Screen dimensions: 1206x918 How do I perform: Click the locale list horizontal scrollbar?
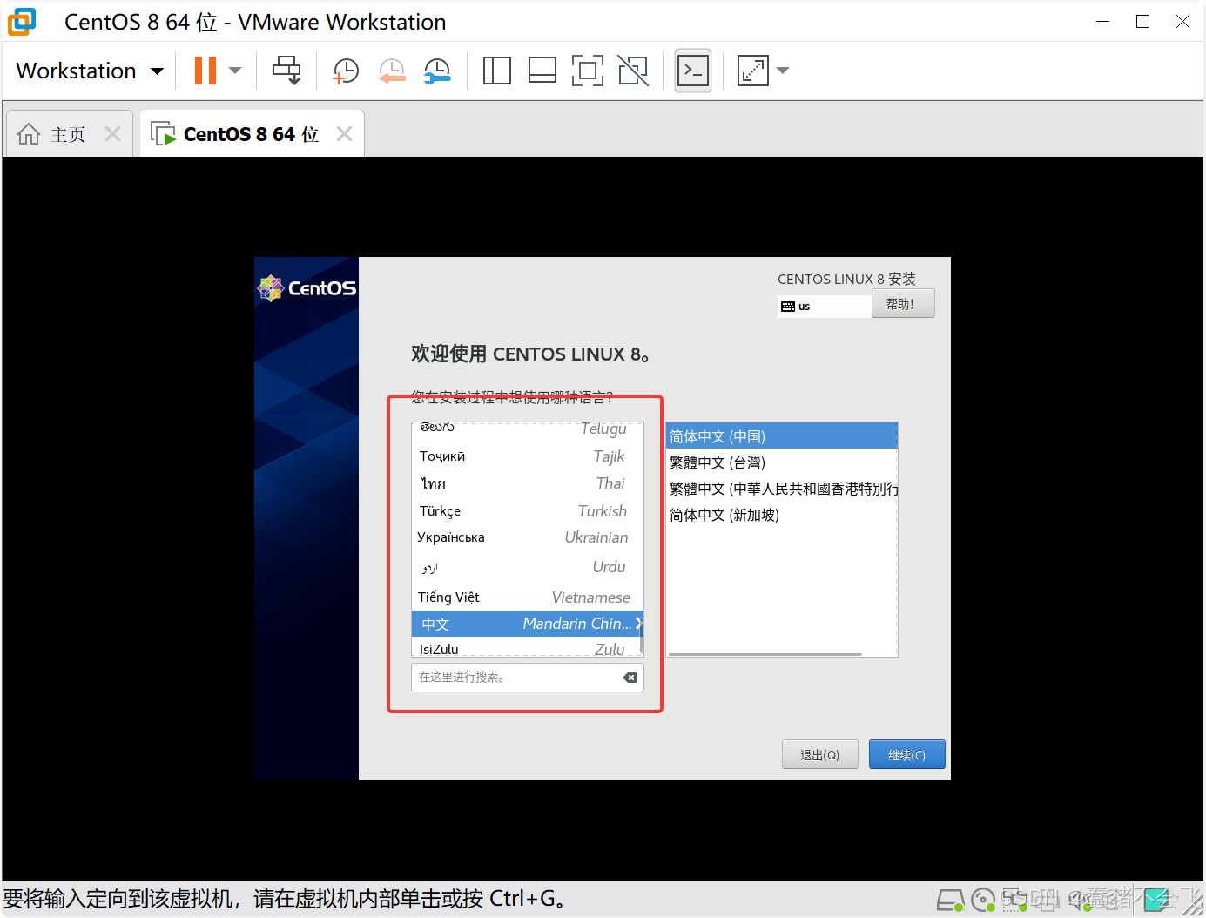click(x=765, y=654)
